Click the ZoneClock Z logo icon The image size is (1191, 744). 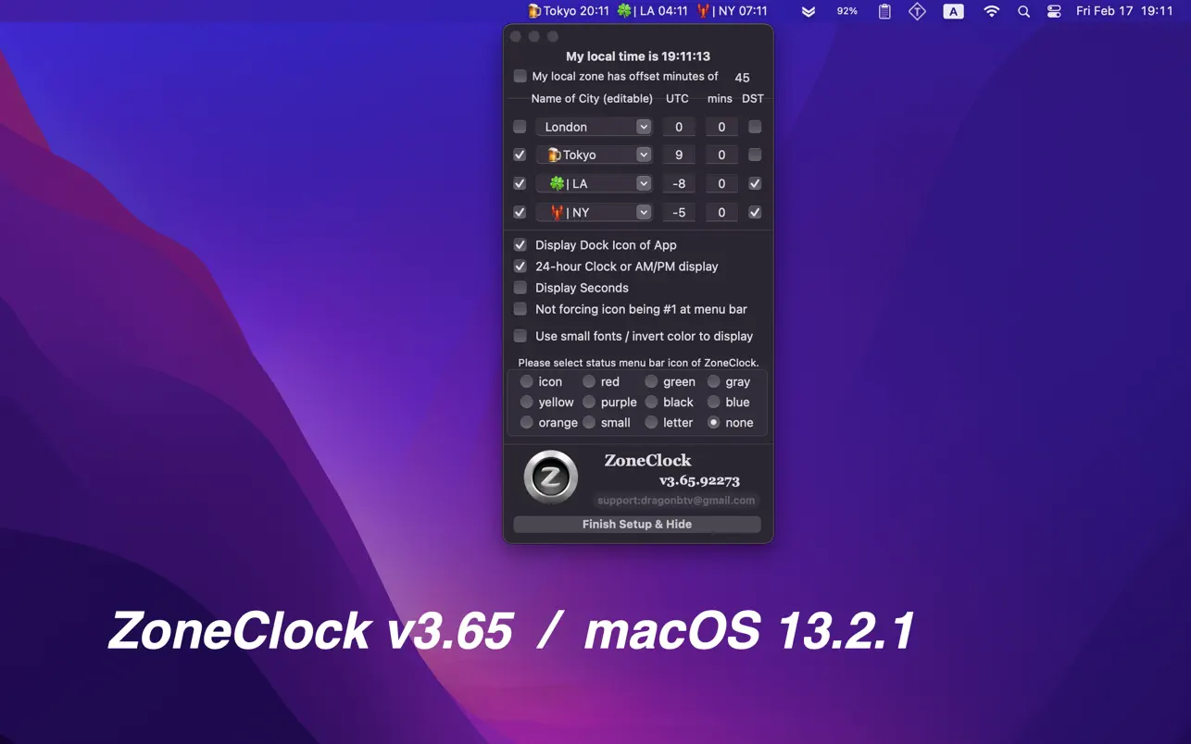[x=551, y=477]
